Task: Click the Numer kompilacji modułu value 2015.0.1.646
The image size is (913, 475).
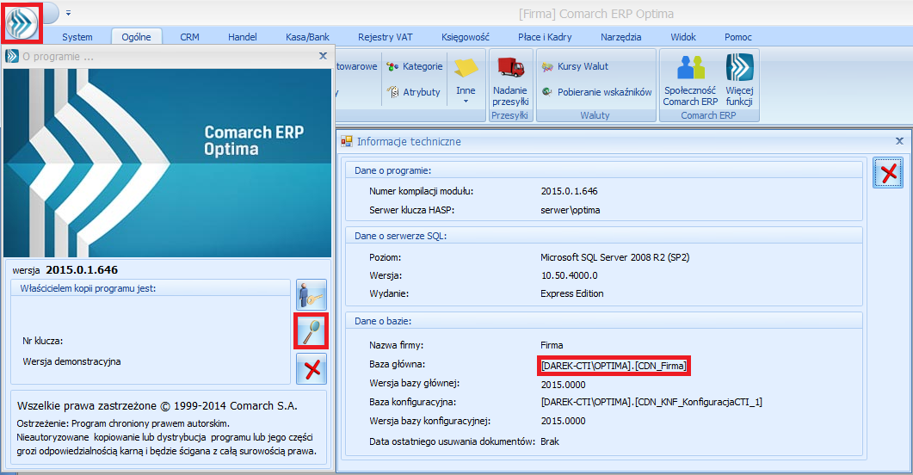Action: click(x=569, y=191)
